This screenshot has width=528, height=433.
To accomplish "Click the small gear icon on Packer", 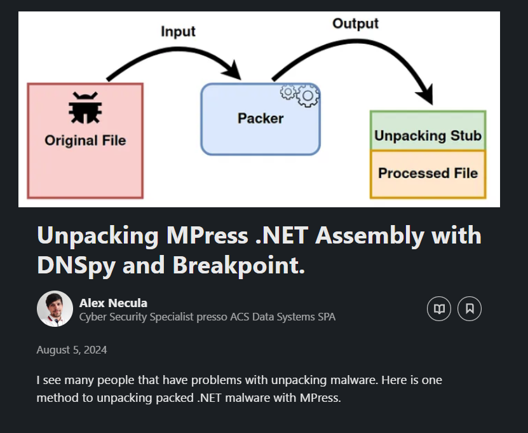I will [288, 92].
